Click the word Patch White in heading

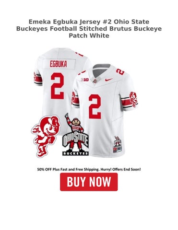point(89,35)
